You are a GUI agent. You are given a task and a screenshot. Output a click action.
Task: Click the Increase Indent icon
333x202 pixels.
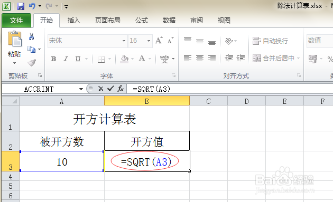[x=240, y=58]
